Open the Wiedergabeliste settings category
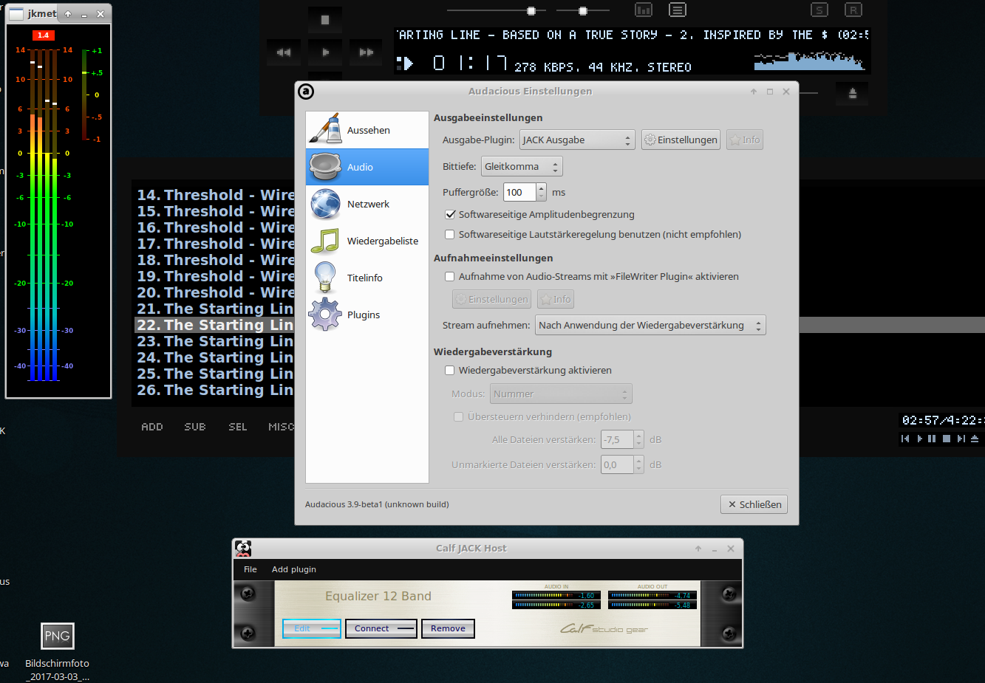 tap(367, 241)
